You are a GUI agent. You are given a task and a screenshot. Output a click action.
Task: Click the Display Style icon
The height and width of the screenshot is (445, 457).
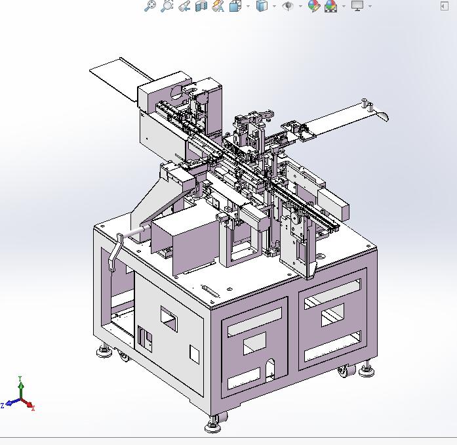262,6
